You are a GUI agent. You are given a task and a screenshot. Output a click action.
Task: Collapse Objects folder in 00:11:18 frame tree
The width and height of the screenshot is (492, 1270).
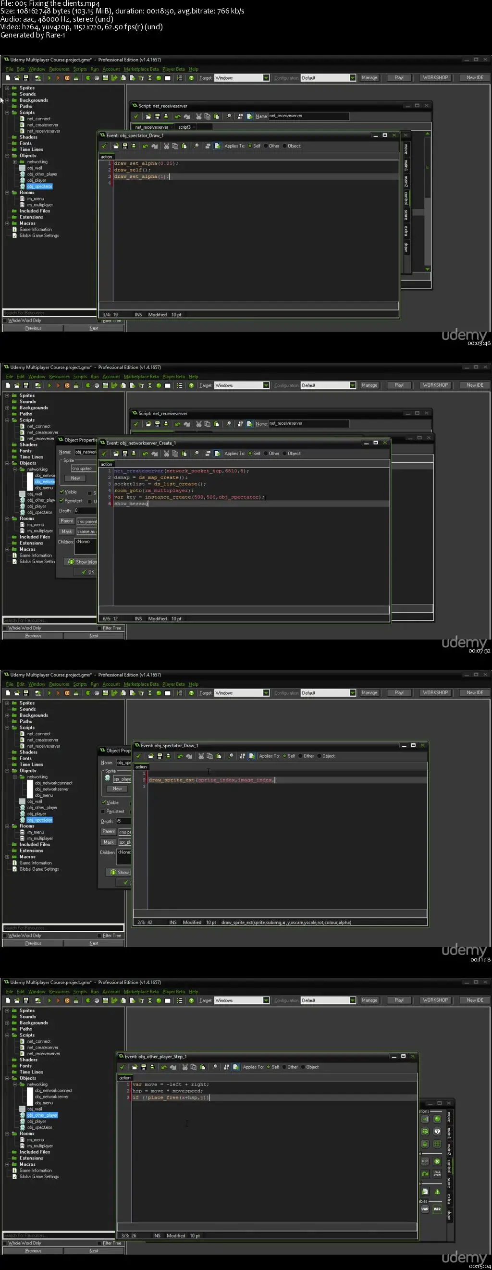point(7,771)
